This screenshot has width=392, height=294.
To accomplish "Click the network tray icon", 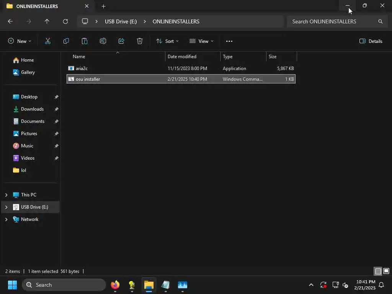I will pos(335,285).
